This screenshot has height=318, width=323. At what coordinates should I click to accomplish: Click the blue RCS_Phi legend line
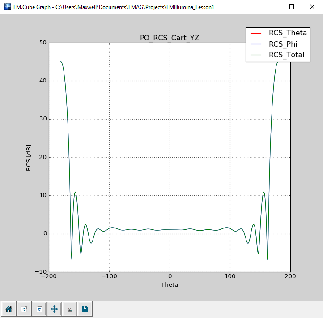[x=256, y=44]
